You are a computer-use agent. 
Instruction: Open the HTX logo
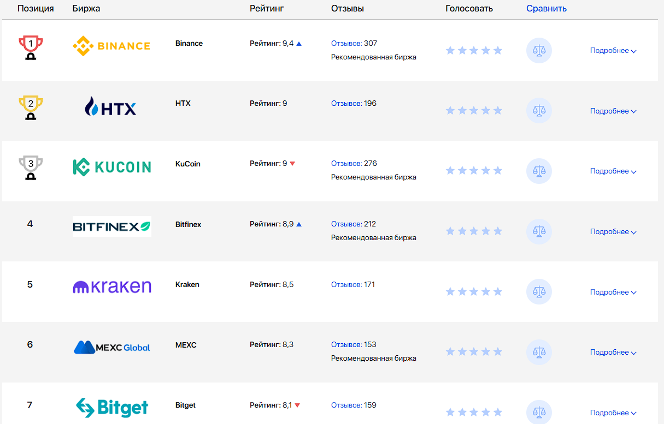110,106
